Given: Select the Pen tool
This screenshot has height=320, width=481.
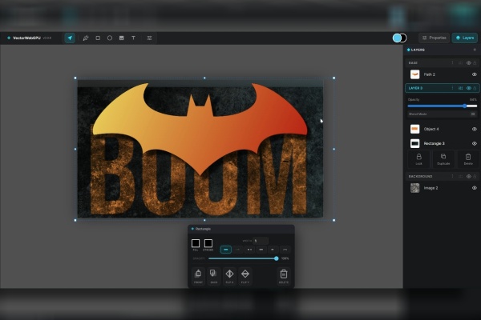Looking at the screenshot, I should 86,38.
